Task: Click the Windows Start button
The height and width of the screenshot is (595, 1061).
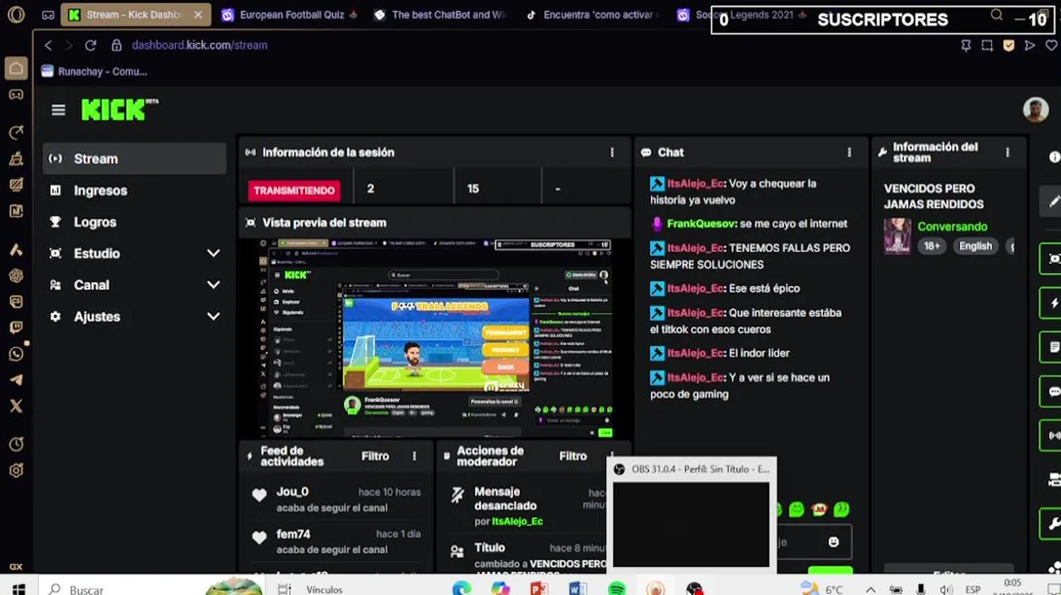Action: pyautogui.click(x=18, y=588)
